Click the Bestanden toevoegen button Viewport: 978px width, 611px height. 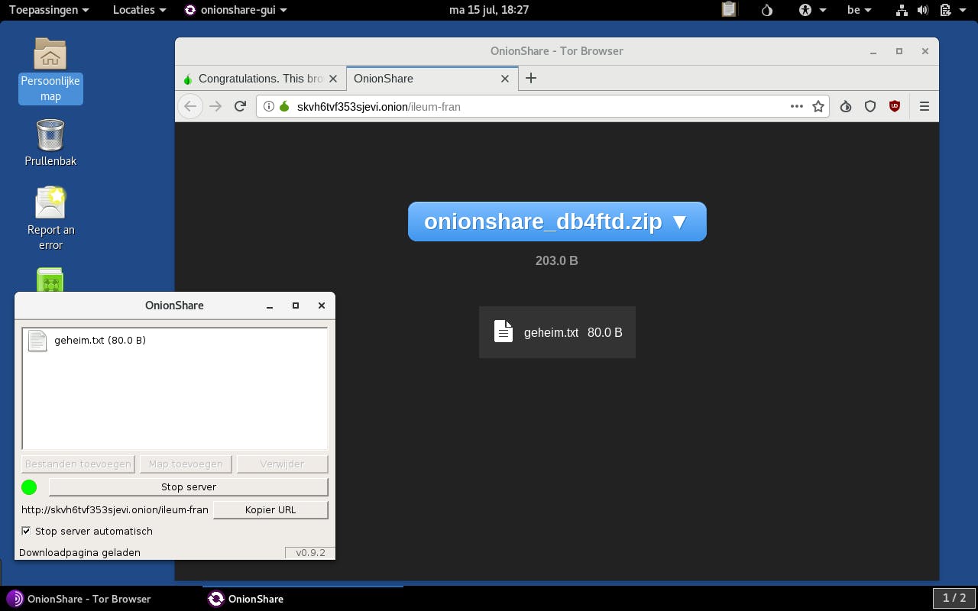78,464
